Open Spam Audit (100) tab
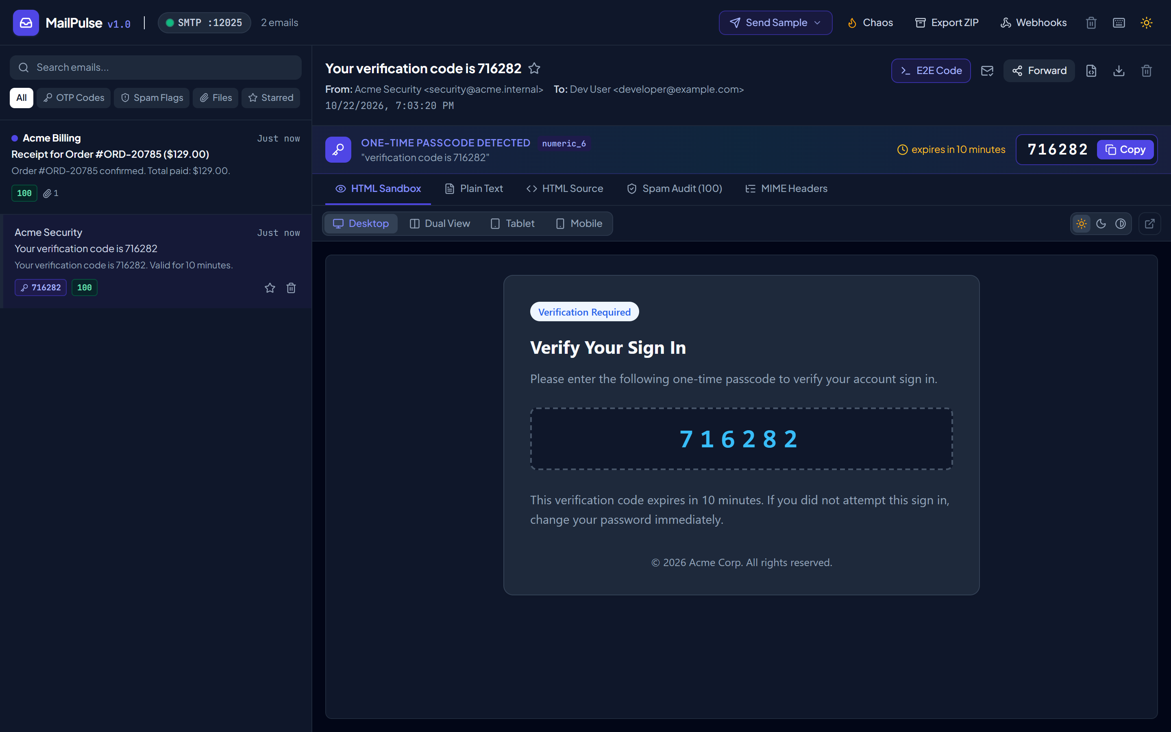 (674, 189)
